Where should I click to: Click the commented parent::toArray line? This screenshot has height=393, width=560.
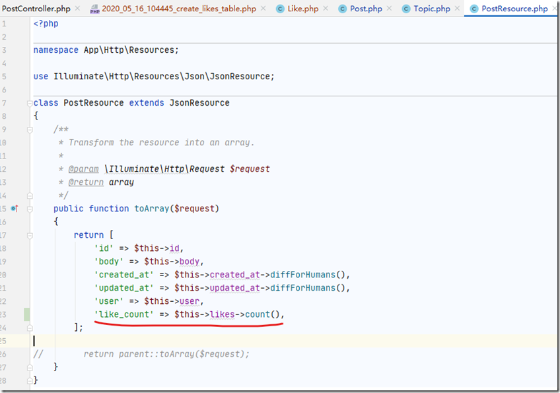(x=166, y=354)
